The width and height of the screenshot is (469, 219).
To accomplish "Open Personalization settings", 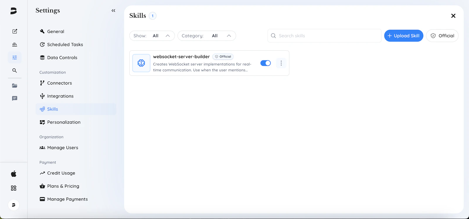I will point(76,122).
